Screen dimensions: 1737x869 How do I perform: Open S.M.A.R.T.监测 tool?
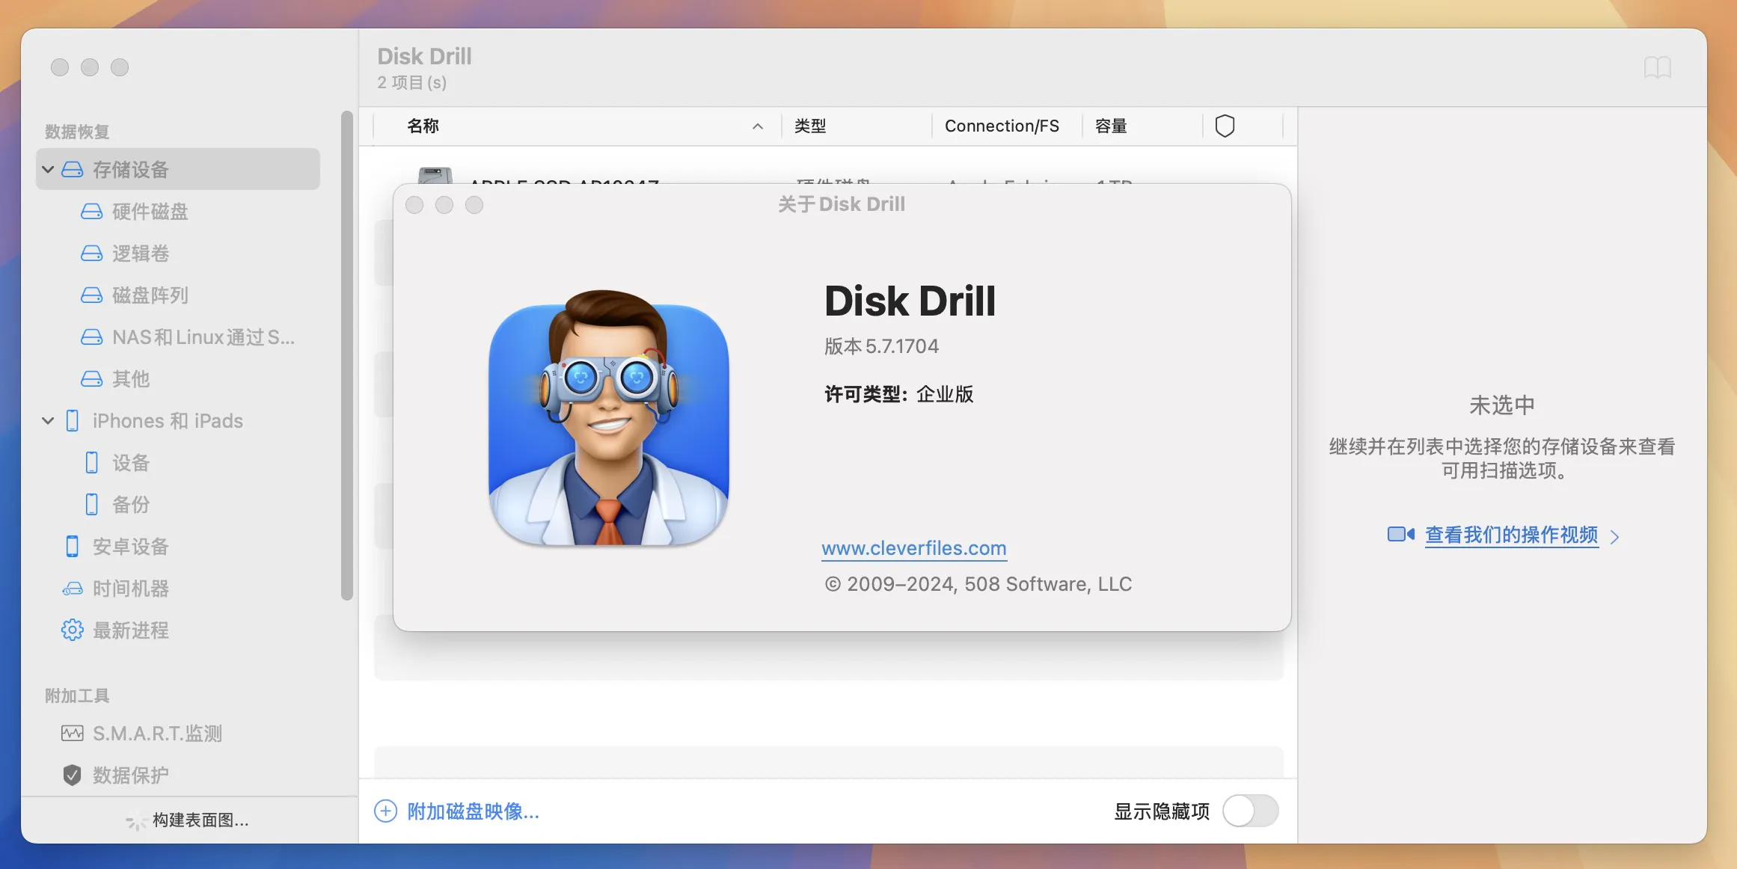pyautogui.click(x=157, y=734)
